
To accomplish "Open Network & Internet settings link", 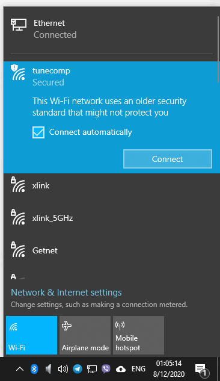I will (66, 293).
